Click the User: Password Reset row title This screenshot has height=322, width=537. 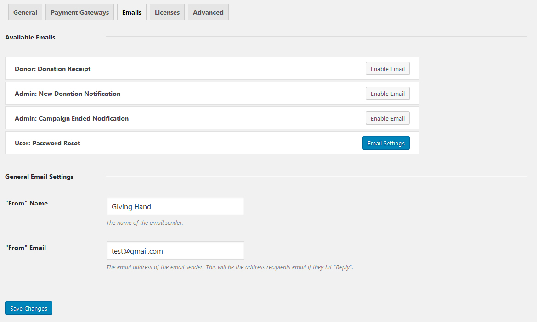(x=47, y=143)
